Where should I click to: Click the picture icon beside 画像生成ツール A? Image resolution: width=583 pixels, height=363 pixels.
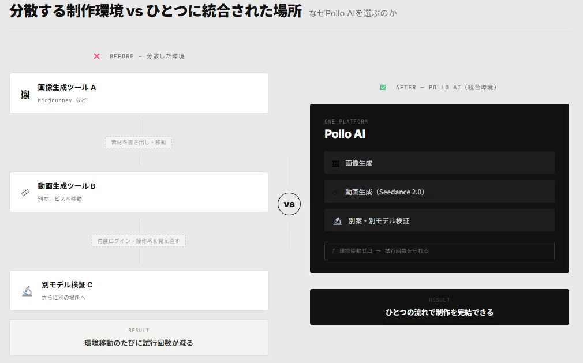(25, 95)
